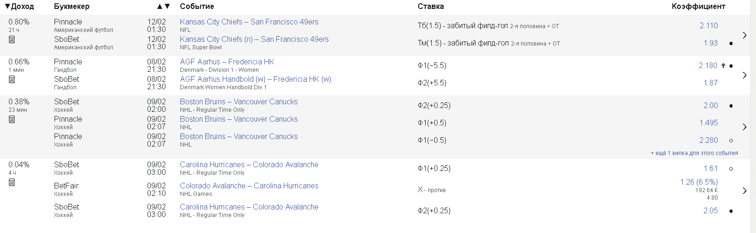
Task: Expand the Carolina Hurricanes surebet row arrow
Action: [x=745, y=191]
